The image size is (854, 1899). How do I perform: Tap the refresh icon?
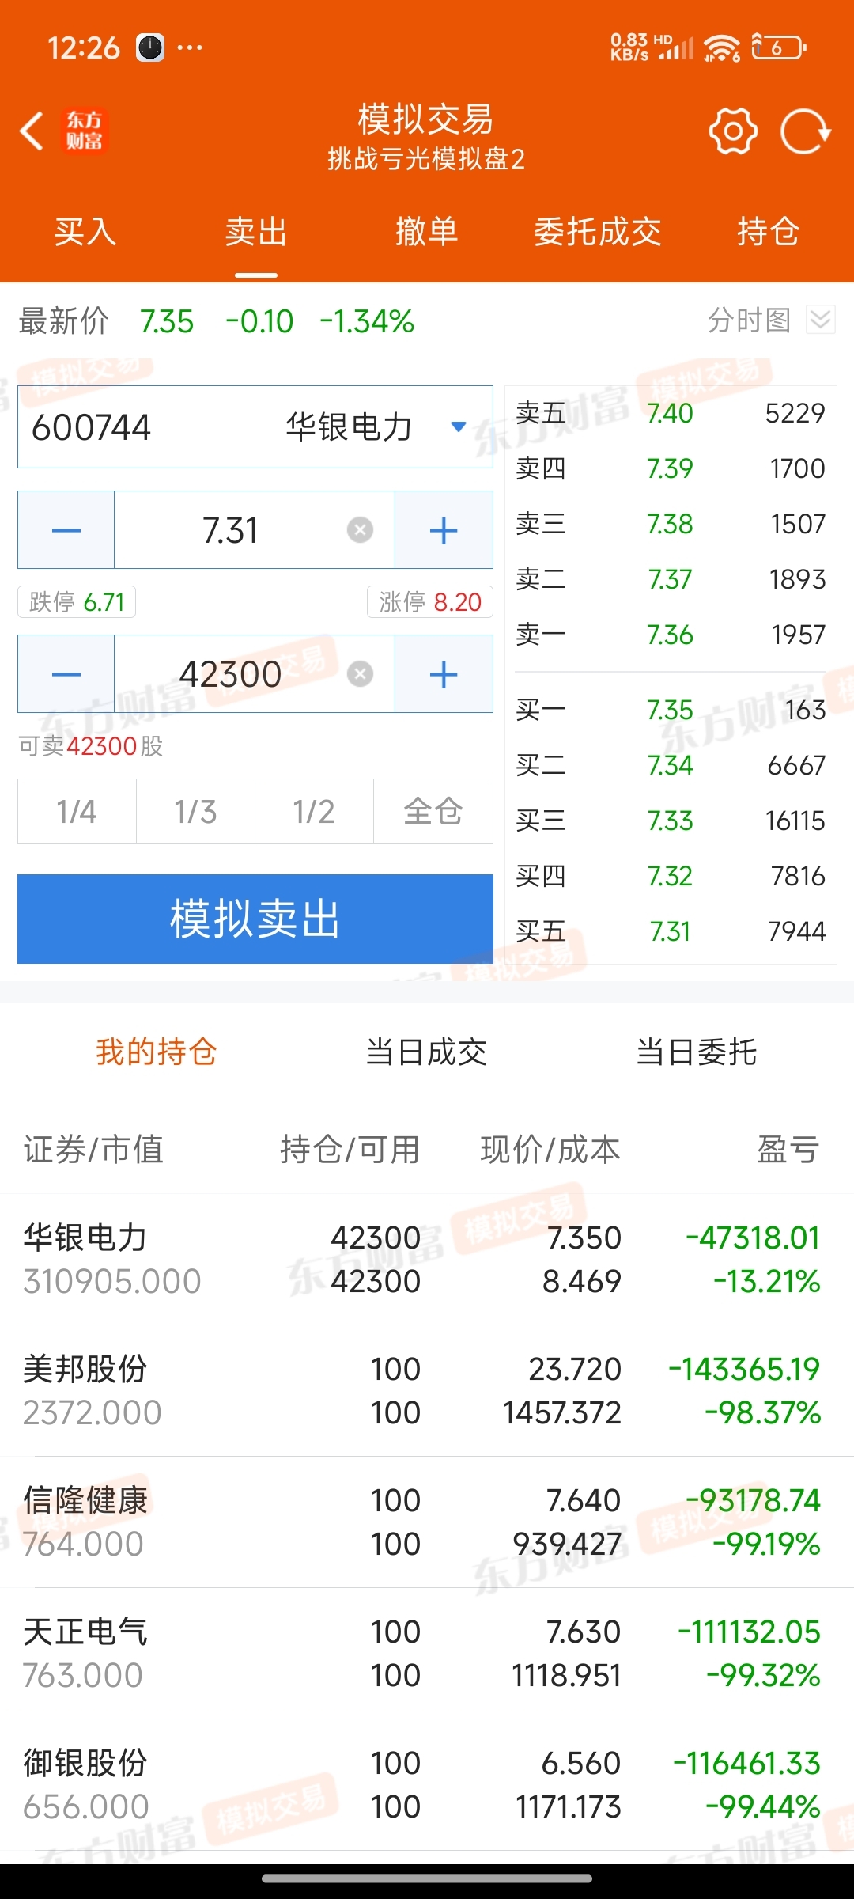[806, 131]
